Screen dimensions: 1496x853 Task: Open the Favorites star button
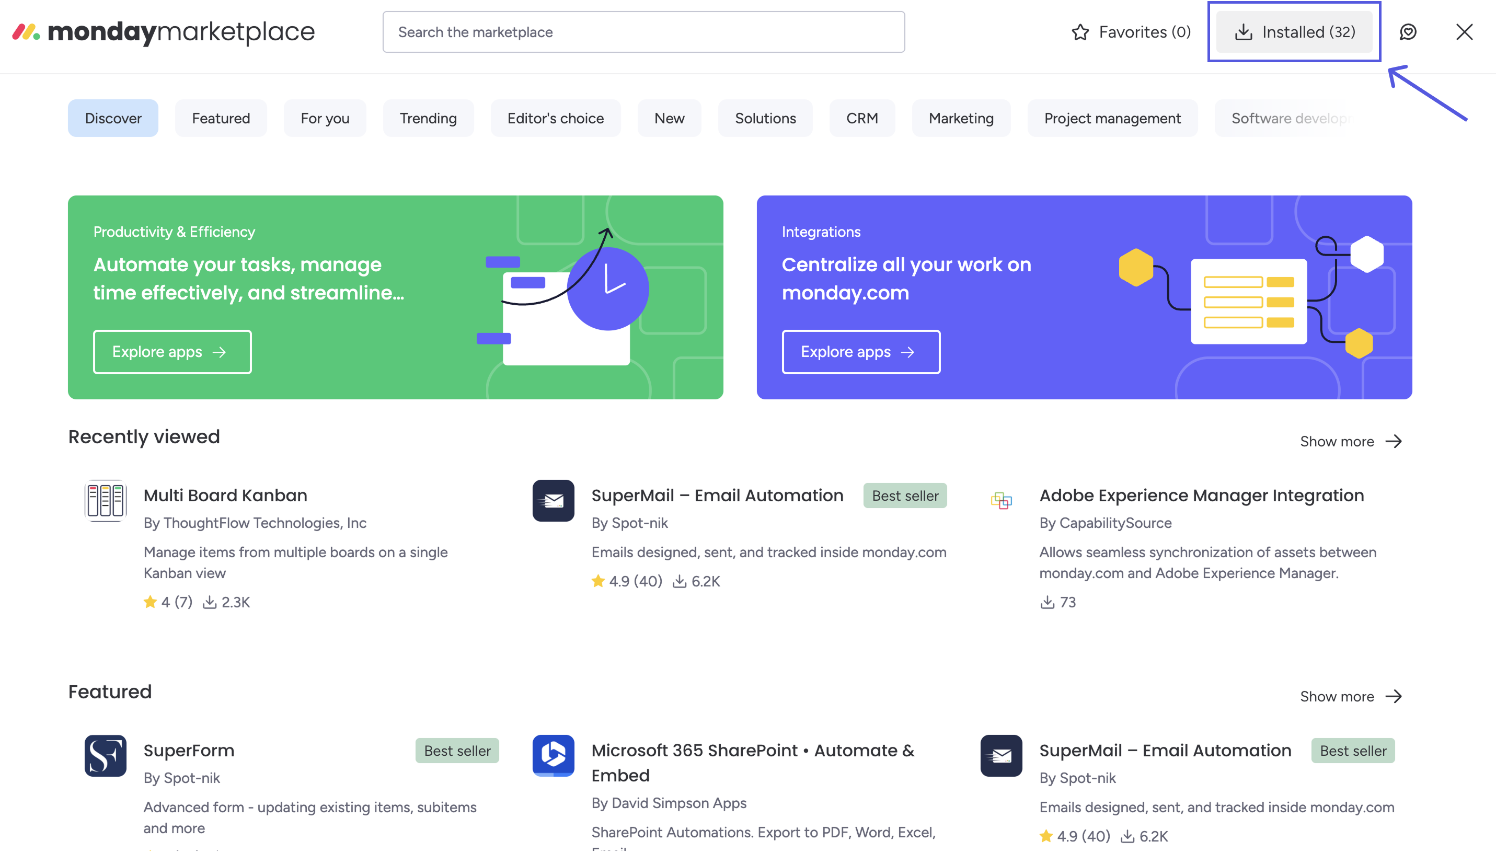[1131, 32]
